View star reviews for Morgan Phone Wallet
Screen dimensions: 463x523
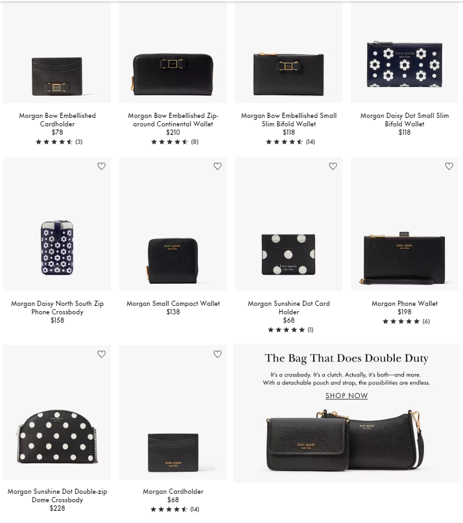click(x=406, y=321)
